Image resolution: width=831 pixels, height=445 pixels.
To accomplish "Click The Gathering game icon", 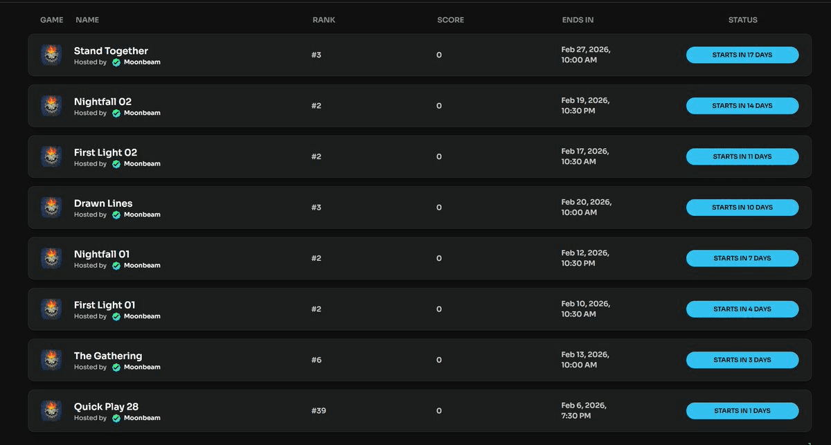I will (51, 360).
